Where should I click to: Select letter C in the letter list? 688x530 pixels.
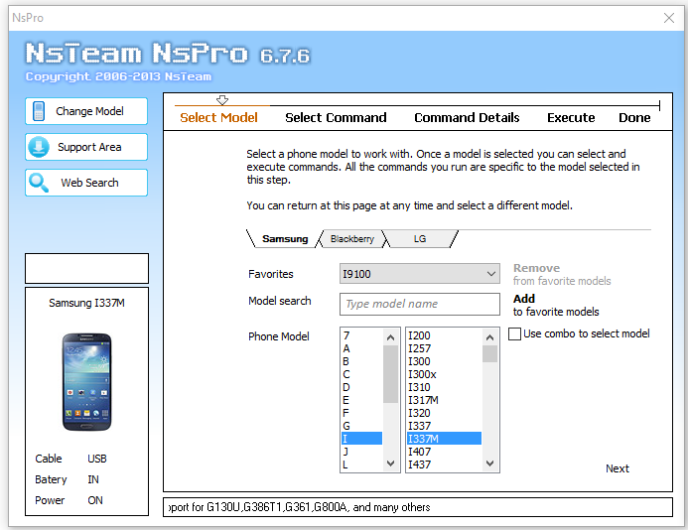coord(361,374)
